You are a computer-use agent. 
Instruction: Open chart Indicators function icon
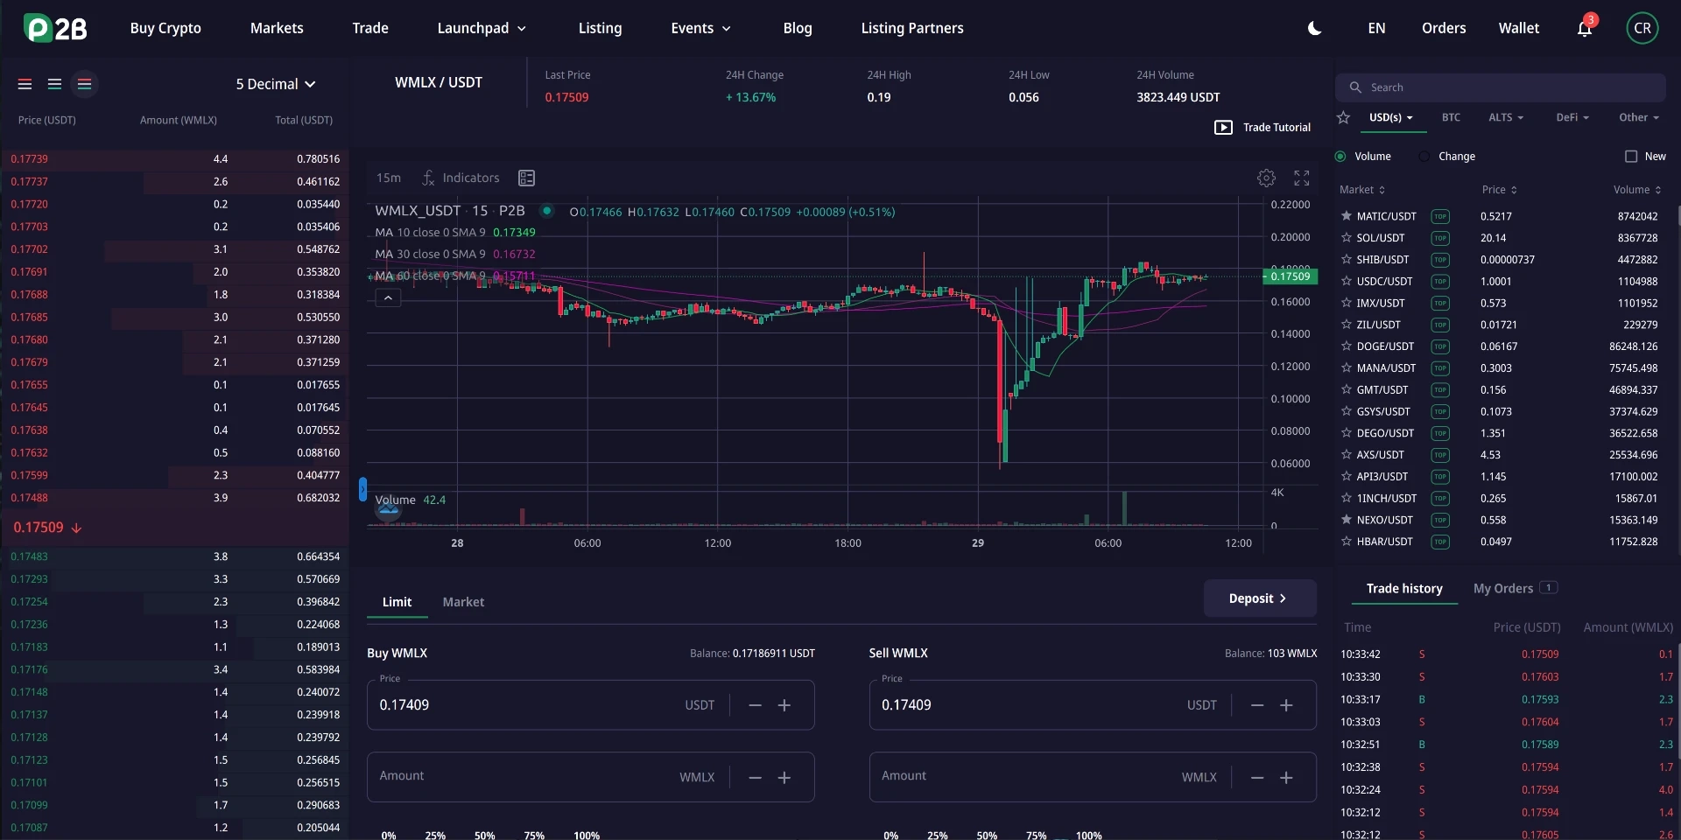(x=428, y=178)
